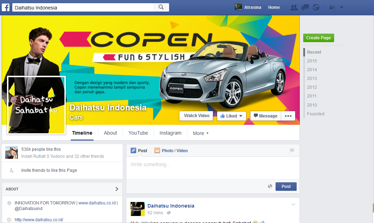Click the public globe icon beside 52 mins
This screenshot has height=223, width=374.
tap(169, 213)
